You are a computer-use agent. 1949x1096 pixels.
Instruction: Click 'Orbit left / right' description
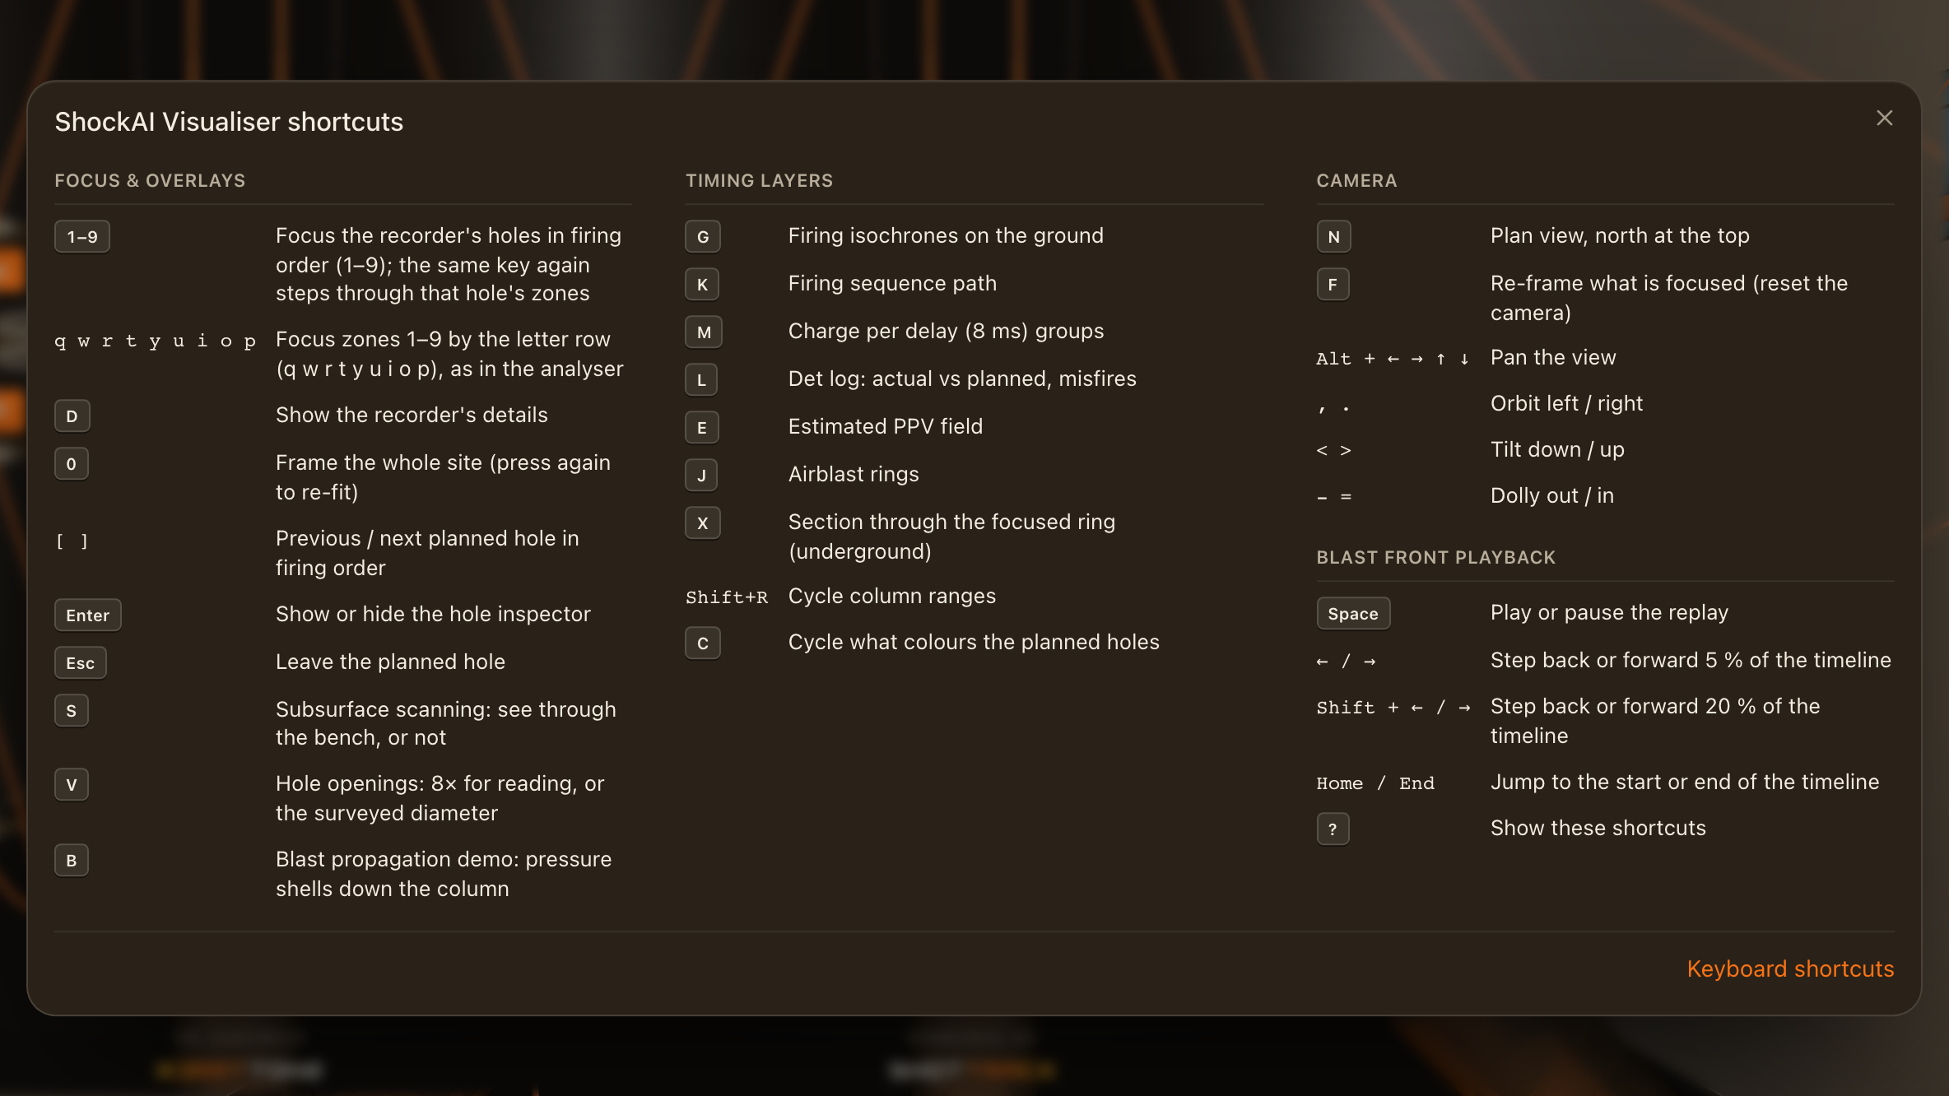pos(1566,403)
